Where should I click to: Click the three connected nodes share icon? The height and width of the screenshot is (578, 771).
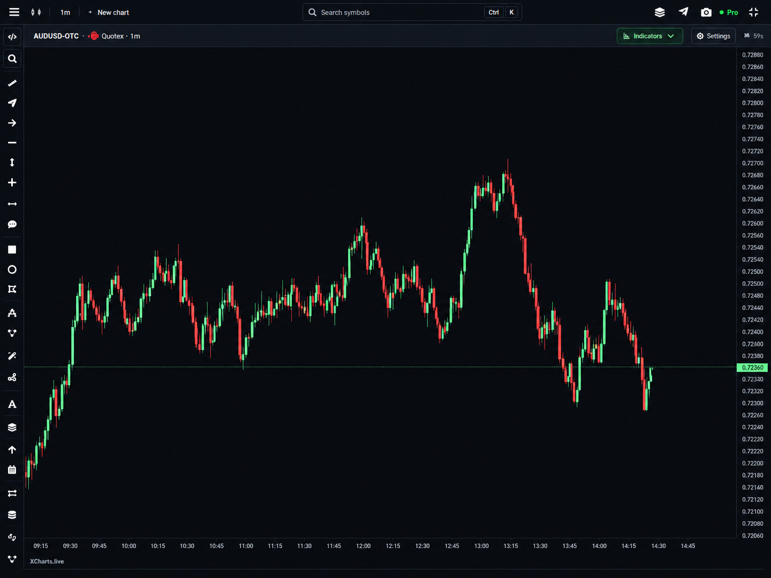(x=12, y=377)
